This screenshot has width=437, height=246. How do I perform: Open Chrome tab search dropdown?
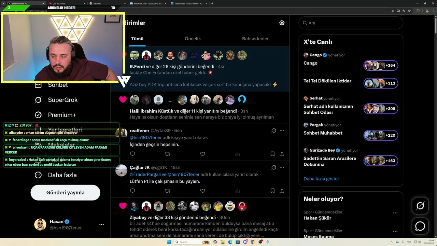[3, 3]
